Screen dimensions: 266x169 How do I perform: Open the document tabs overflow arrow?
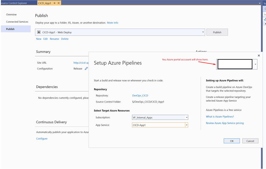(x=260, y=3)
